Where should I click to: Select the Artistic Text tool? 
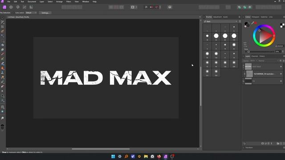tap(2, 100)
